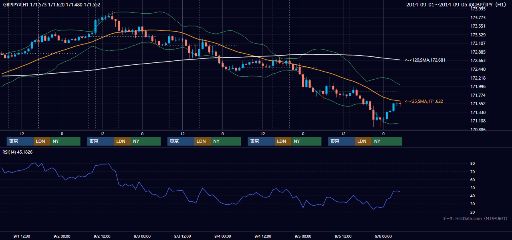The width and height of the screenshot is (512, 240).
Task: Click the GBPJPY#,H1 symbol header text
Action: [52, 4]
